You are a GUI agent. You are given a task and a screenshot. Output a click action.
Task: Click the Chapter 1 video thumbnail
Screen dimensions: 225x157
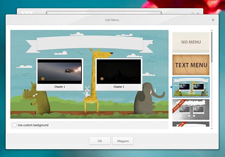pos(60,71)
